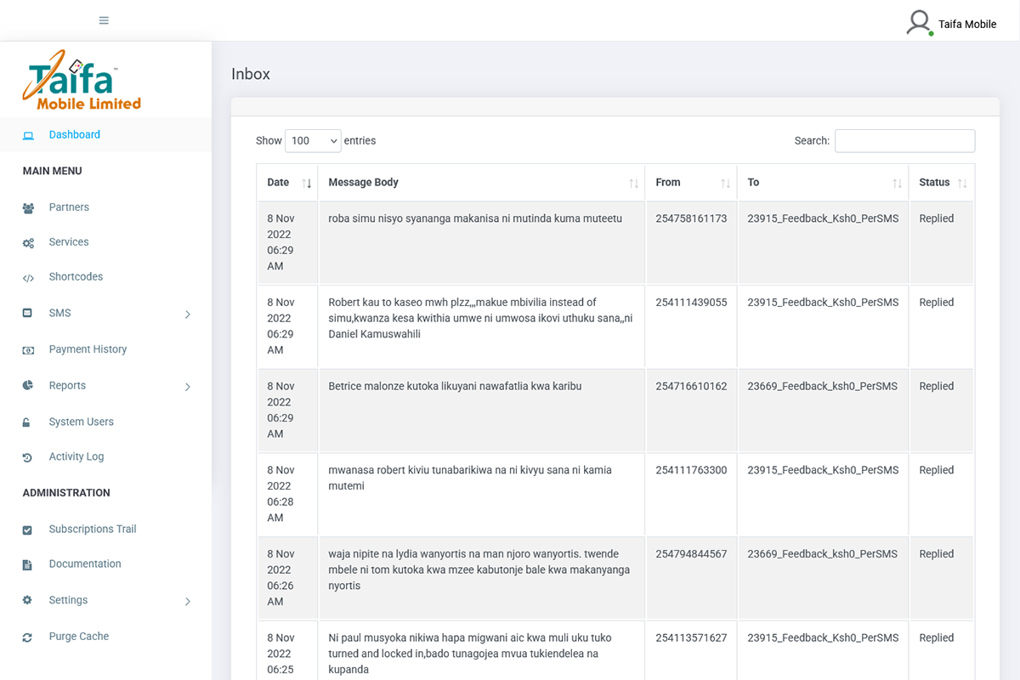Viewport: 1020px width, 680px height.
Task: Click the Activity Log history icon
Action: tap(28, 457)
